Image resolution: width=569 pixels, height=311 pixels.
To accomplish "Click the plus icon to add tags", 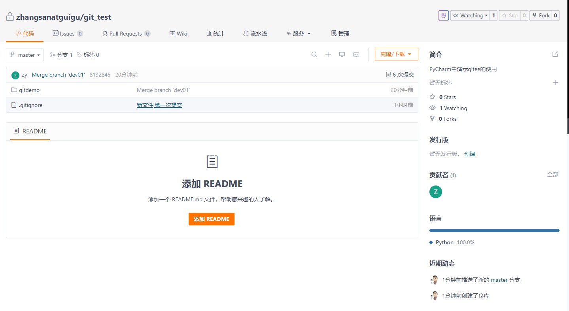I will pyautogui.click(x=556, y=82).
